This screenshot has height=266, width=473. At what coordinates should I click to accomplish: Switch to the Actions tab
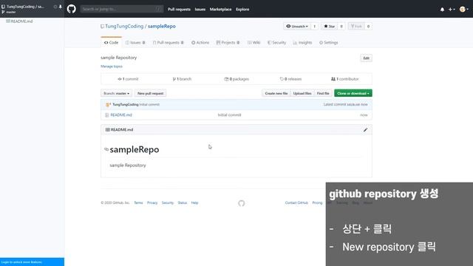point(200,43)
